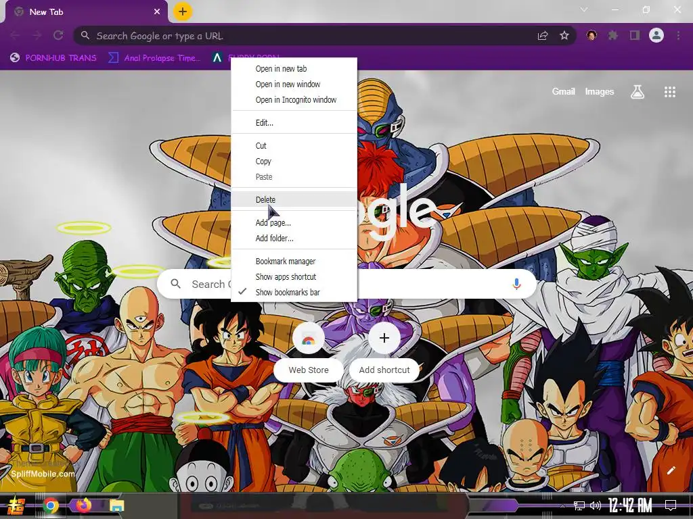Click the Google search box on the page

(x=347, y=284)
